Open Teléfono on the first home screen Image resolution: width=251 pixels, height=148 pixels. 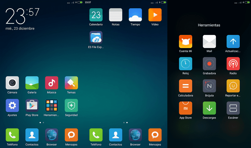[12, 135]
